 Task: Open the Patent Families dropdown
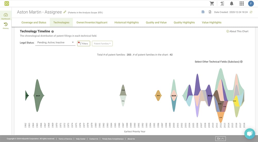point(102,43)
